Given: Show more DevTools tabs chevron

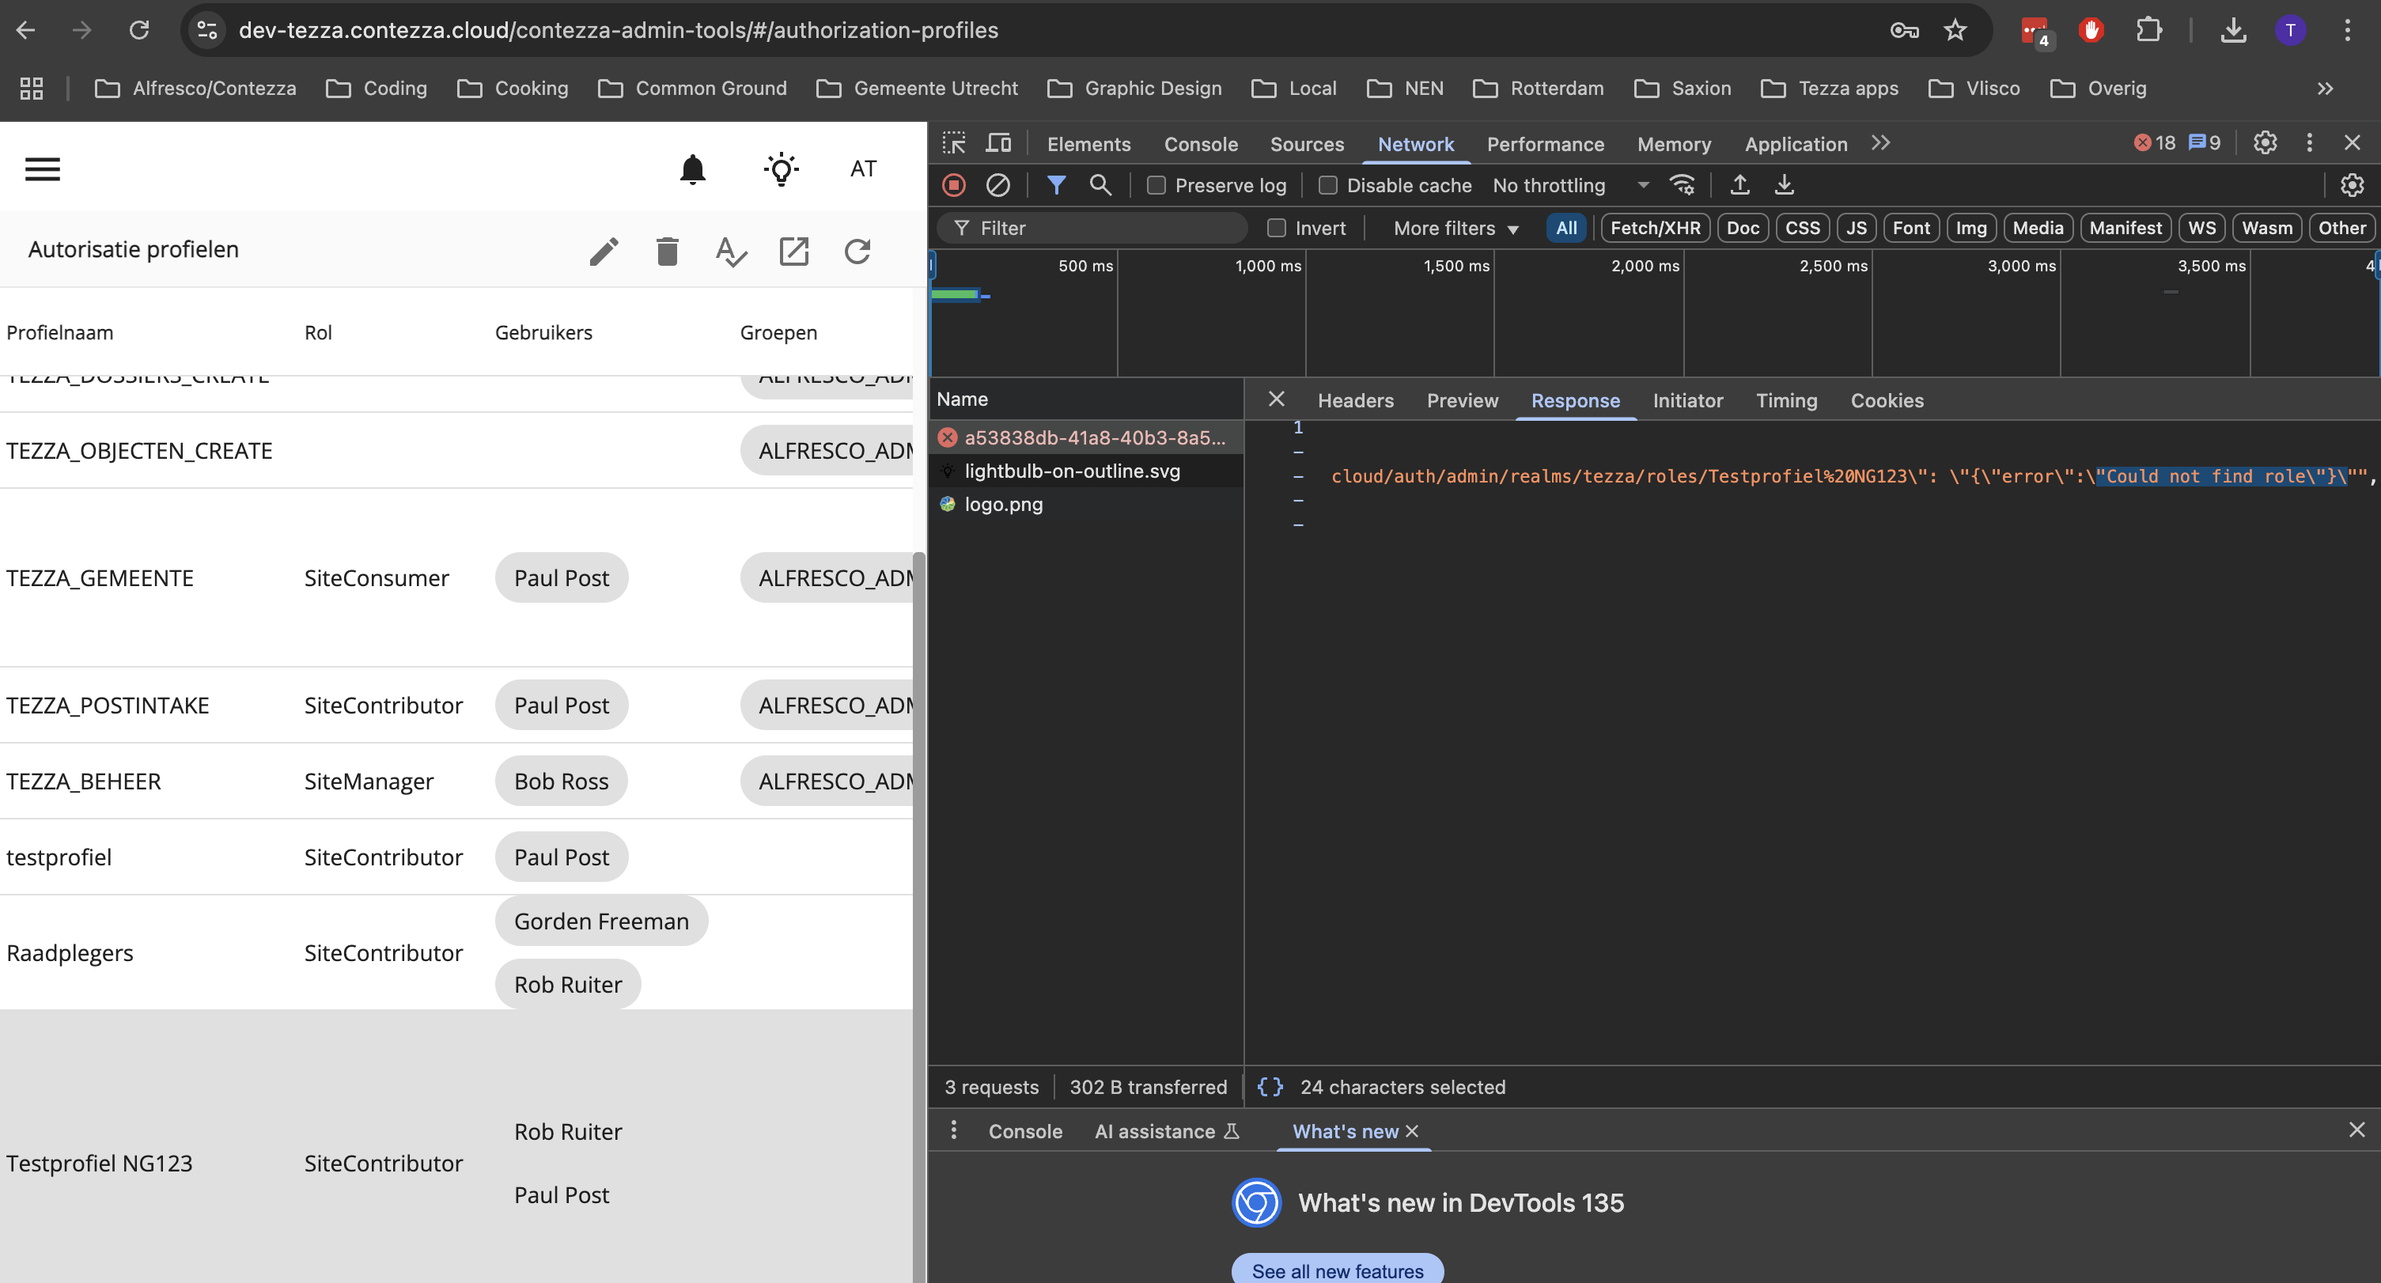Looking at the screenshot, I should point(1880,143).
